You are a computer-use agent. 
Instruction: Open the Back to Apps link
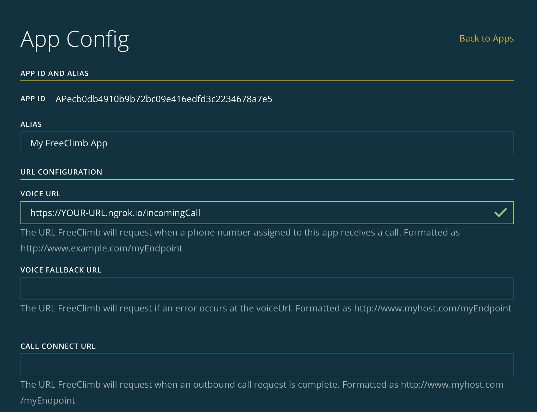[x=486, y=39]
